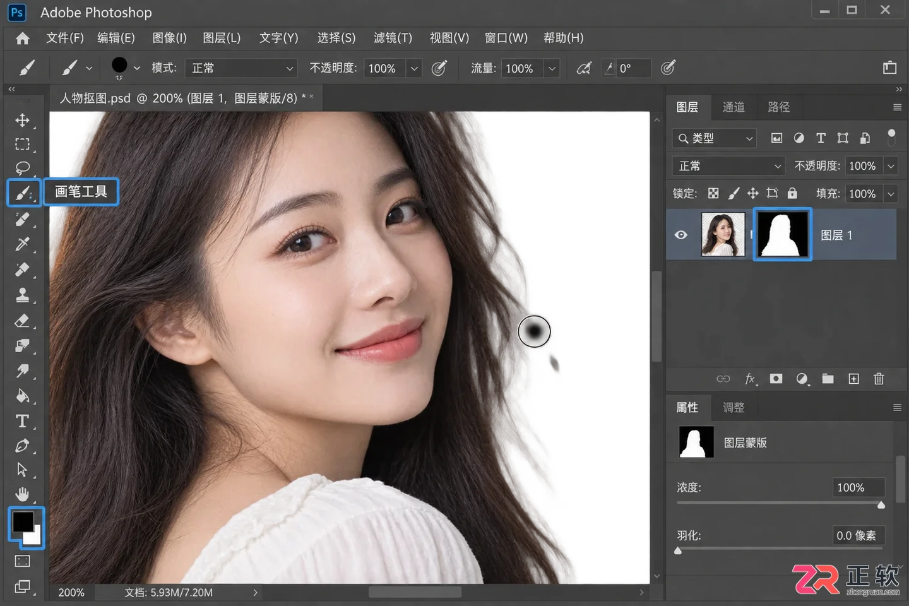This screenshot has width=909, height=606.
Task: Switch to the 路径 tab
Action: [x=779, y=107]
